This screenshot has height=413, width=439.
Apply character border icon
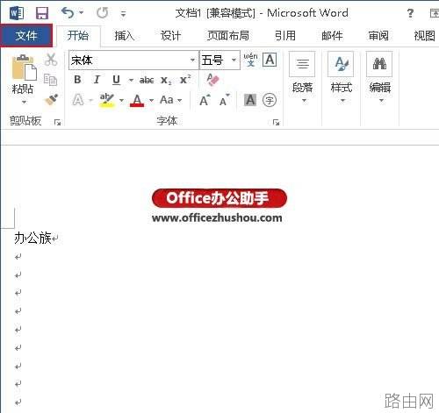(270, 60)
